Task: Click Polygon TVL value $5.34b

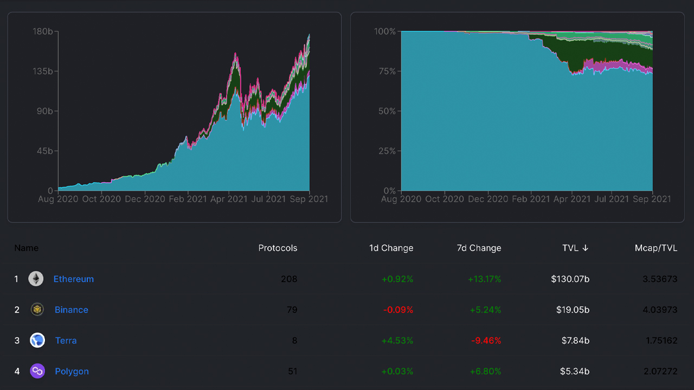Action: 575,371
